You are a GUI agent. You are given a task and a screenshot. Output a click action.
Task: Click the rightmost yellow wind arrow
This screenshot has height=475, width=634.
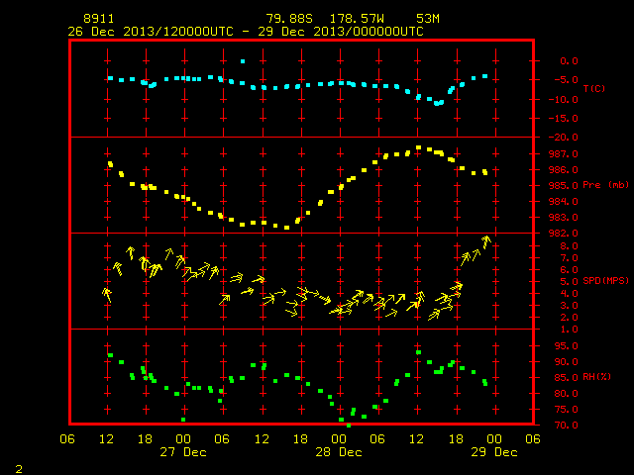486,241
